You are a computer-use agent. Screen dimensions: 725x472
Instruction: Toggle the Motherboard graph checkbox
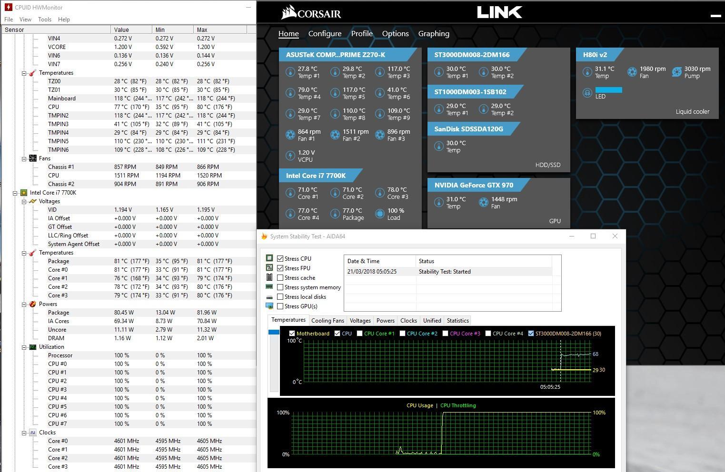pos(292,334)
